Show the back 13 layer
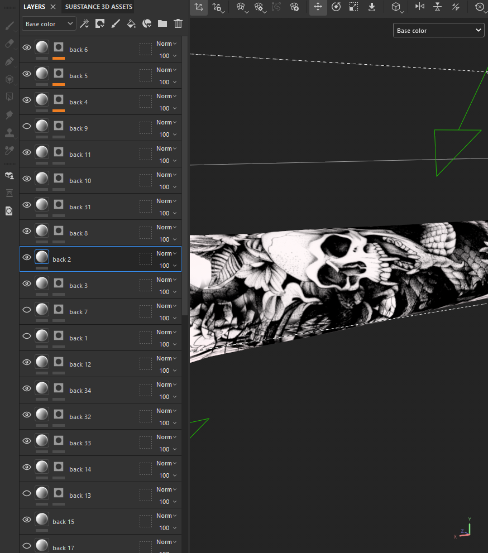The height and width of the screenshot is (553, 488). 27,493
